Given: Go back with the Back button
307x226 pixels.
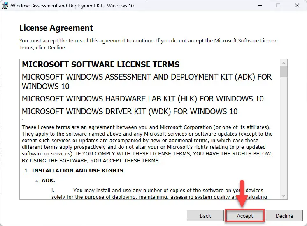Looking at the screenshot, I should point(205,216).
